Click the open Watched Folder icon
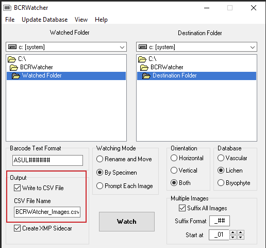This screenshot has width=266, height=248. coord(16,76)
